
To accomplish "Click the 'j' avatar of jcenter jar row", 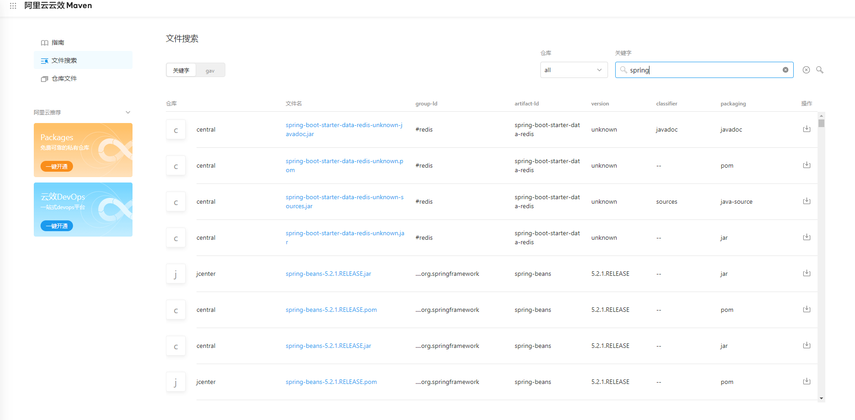I will click(x=176, y=274).
